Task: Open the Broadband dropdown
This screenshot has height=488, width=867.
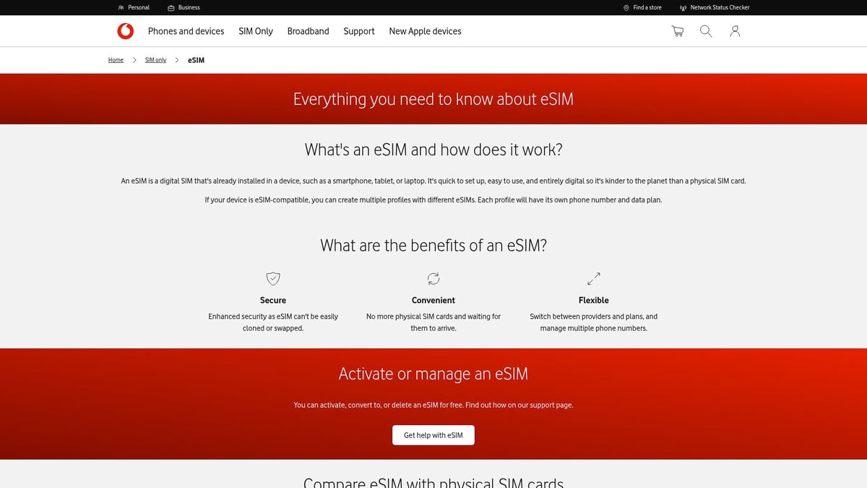Action: click(308, 31)
